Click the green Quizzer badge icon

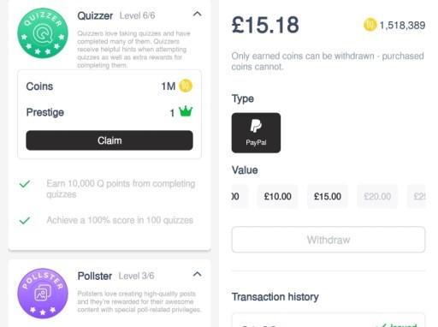(43, 33)
